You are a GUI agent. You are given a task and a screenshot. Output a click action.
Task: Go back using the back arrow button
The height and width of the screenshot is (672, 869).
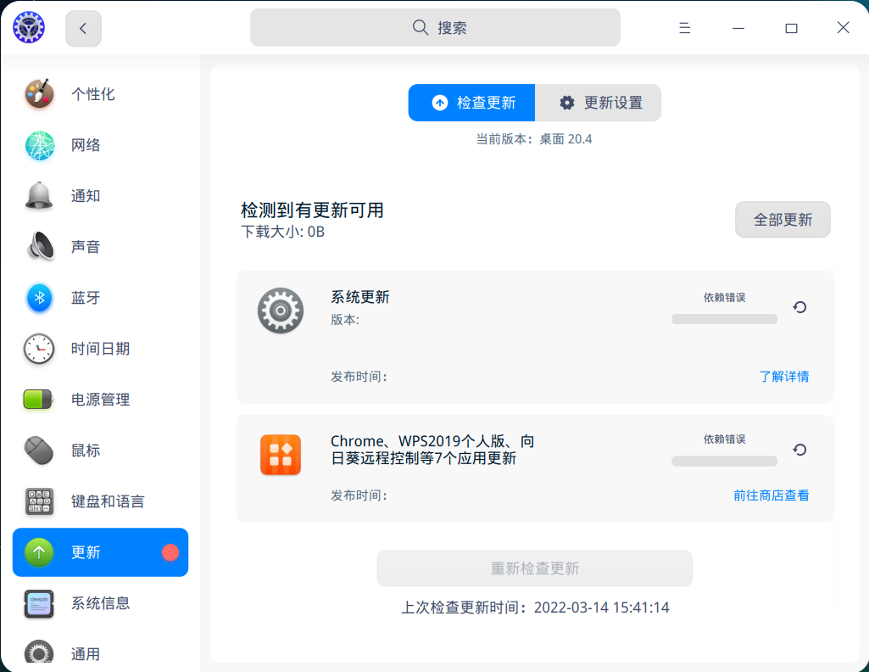83,28
